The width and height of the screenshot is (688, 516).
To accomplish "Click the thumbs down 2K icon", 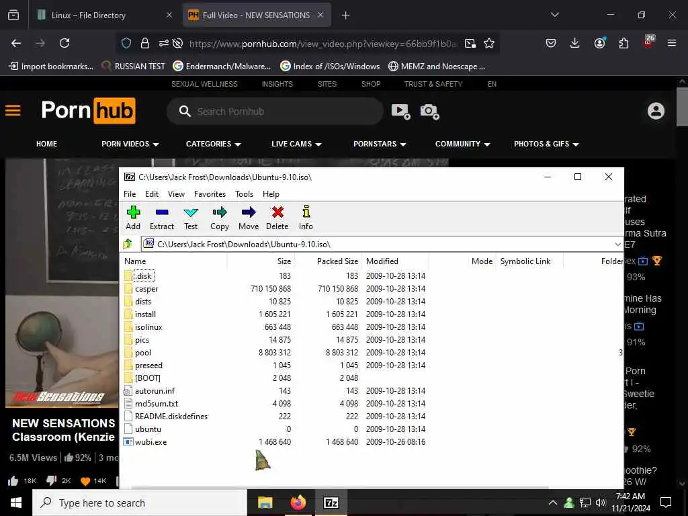I will tap(51, 481).
